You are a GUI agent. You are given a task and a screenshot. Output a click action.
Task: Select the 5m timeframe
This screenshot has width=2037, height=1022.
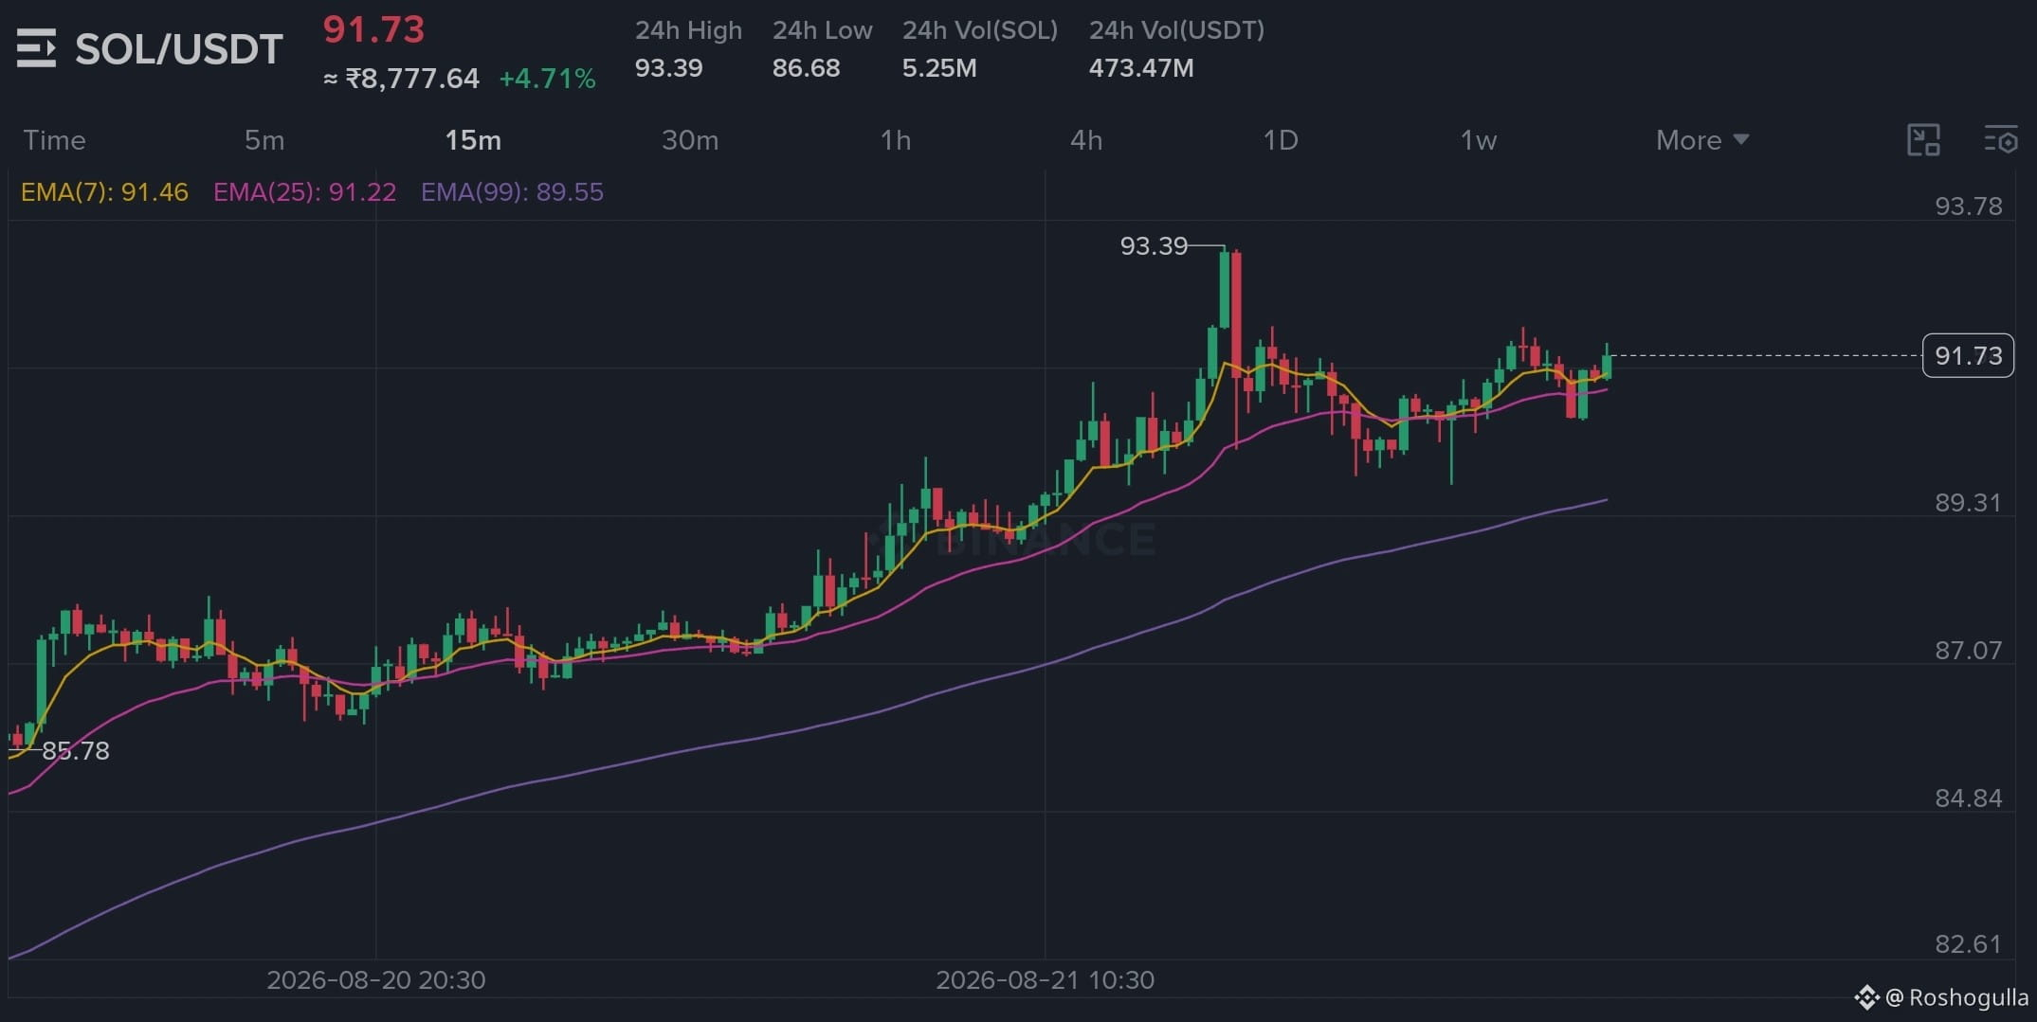(x=264, y=140)
